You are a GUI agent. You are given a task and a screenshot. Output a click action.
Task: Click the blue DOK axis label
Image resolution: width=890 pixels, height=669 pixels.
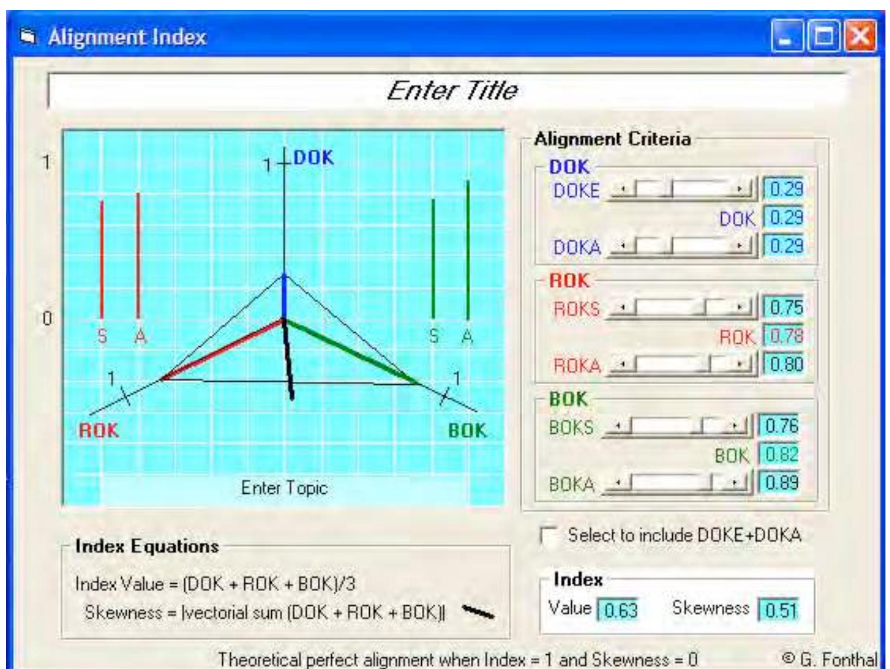tap(314, 158)
